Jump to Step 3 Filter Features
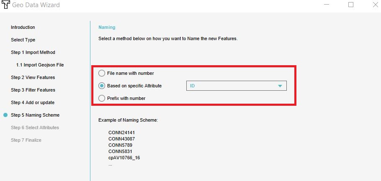This screenshot has width=381, height=181. pyautogui.click(x=33, y=90)
